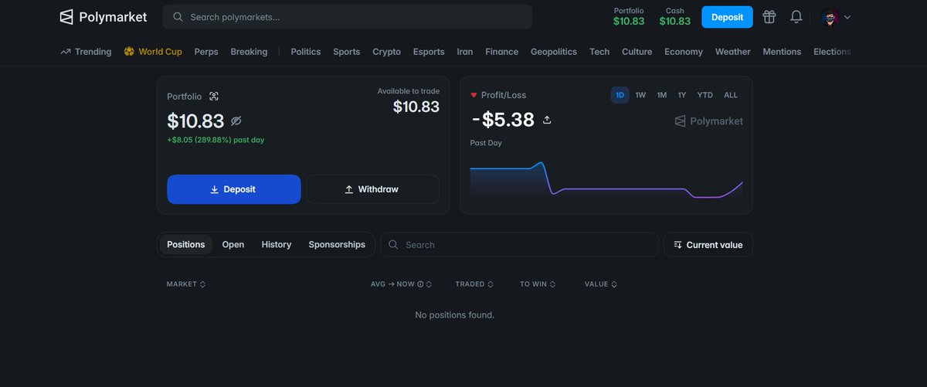Sort by the TO WIN column

pyautogui.click(x=538, y=284)
